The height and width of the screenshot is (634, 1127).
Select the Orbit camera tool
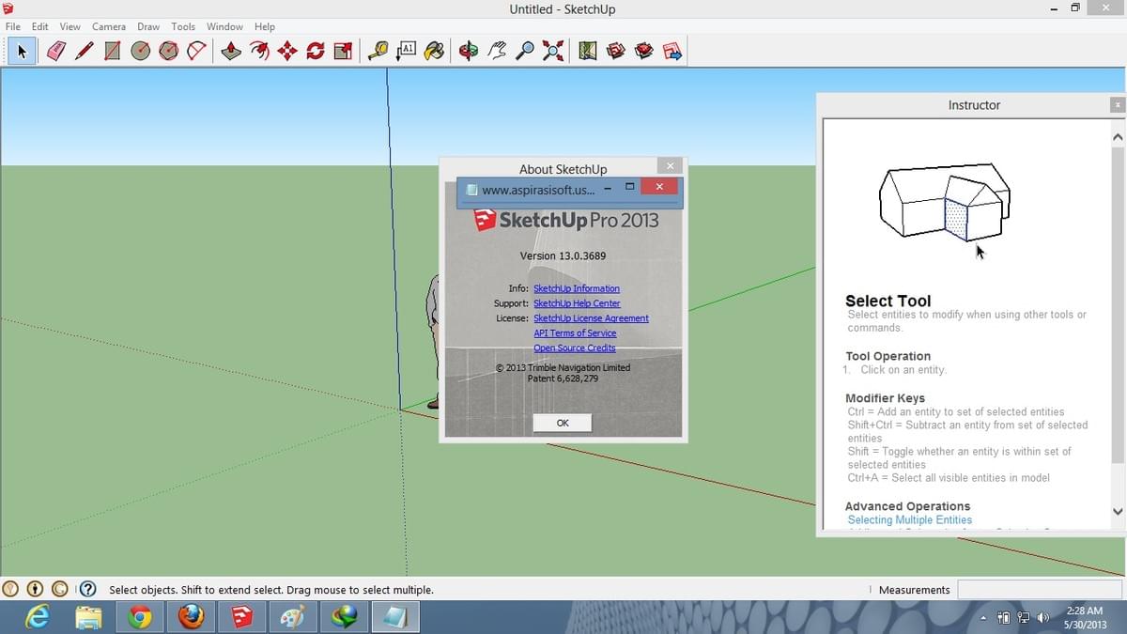(469, 51)
